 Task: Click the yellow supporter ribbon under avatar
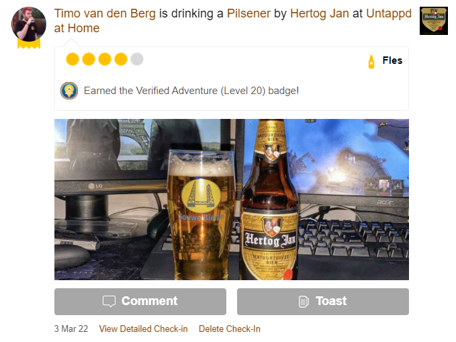(x=28, y=44)
